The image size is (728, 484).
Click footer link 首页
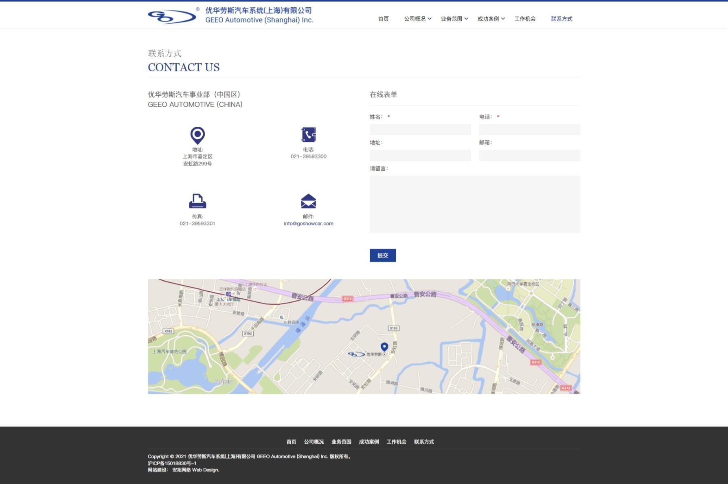coord(291,442)
